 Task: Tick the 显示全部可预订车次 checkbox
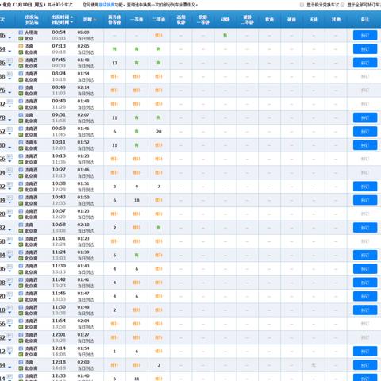coord(343,5)
